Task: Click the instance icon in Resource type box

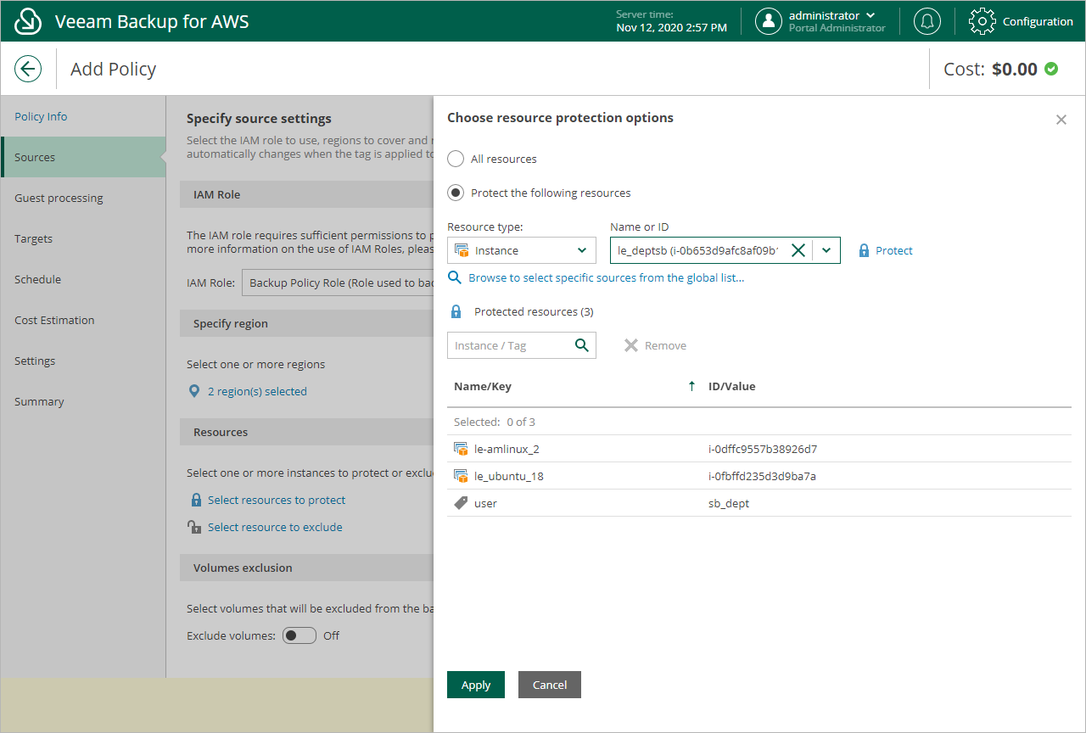Action: pyautogui.click(x=462, y=250)
